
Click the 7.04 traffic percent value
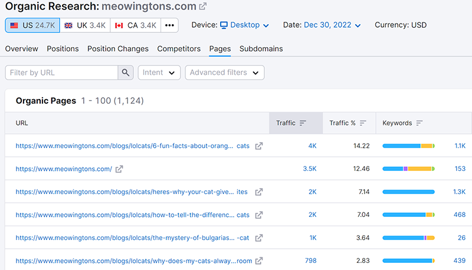(x=363, y=215)
